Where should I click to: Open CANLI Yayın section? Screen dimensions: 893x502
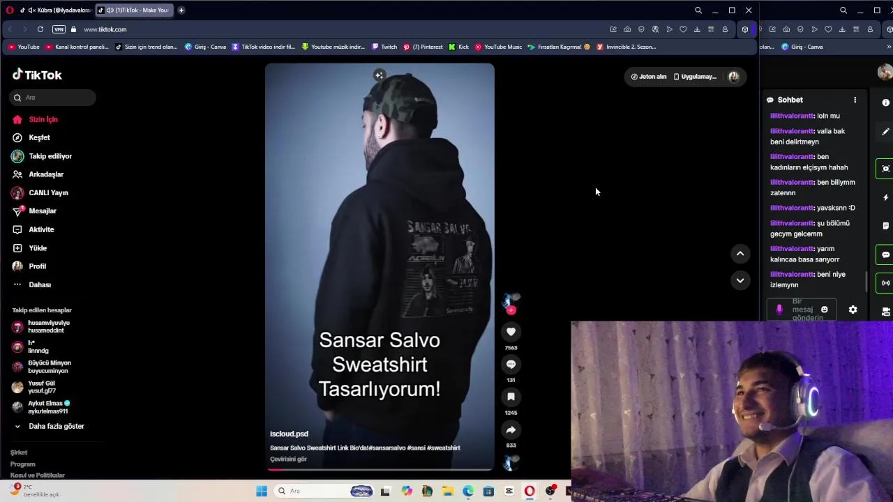[x=40, y=192]
